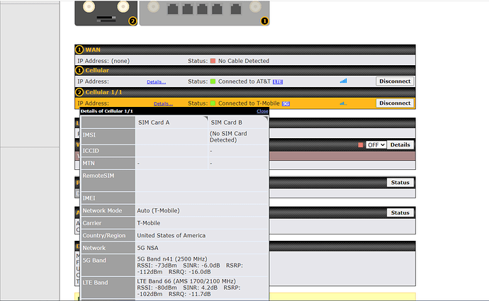Click the upper Status button
Viewport: 489px width, 301px height.
click(x=400, y=183)
